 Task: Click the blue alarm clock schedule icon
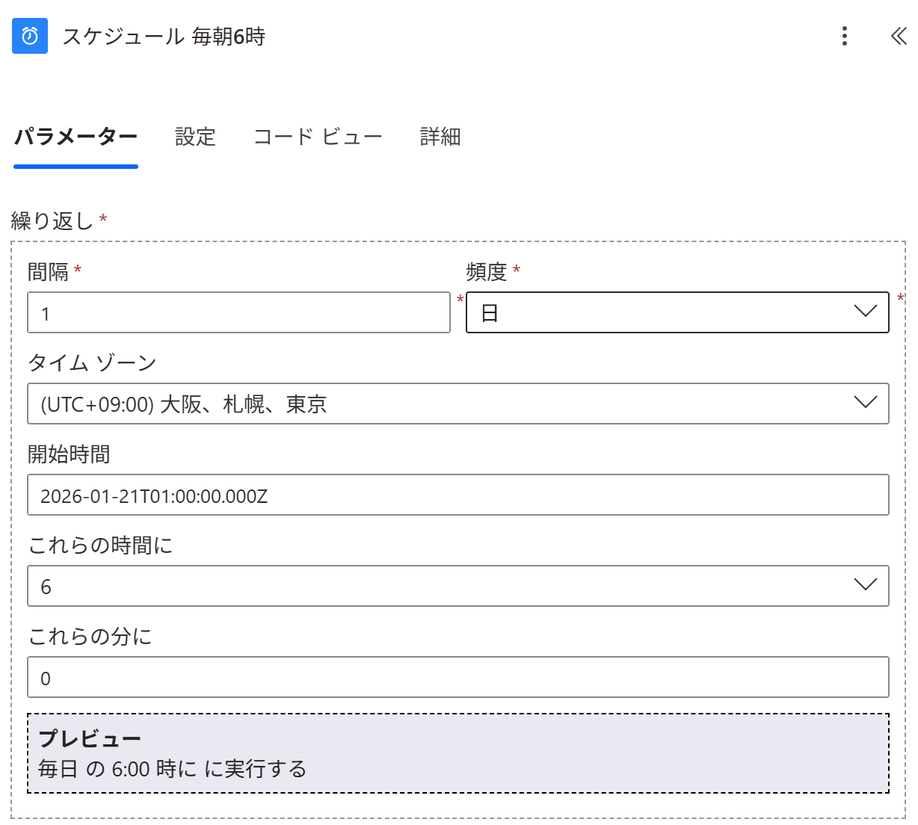(30, 36)
